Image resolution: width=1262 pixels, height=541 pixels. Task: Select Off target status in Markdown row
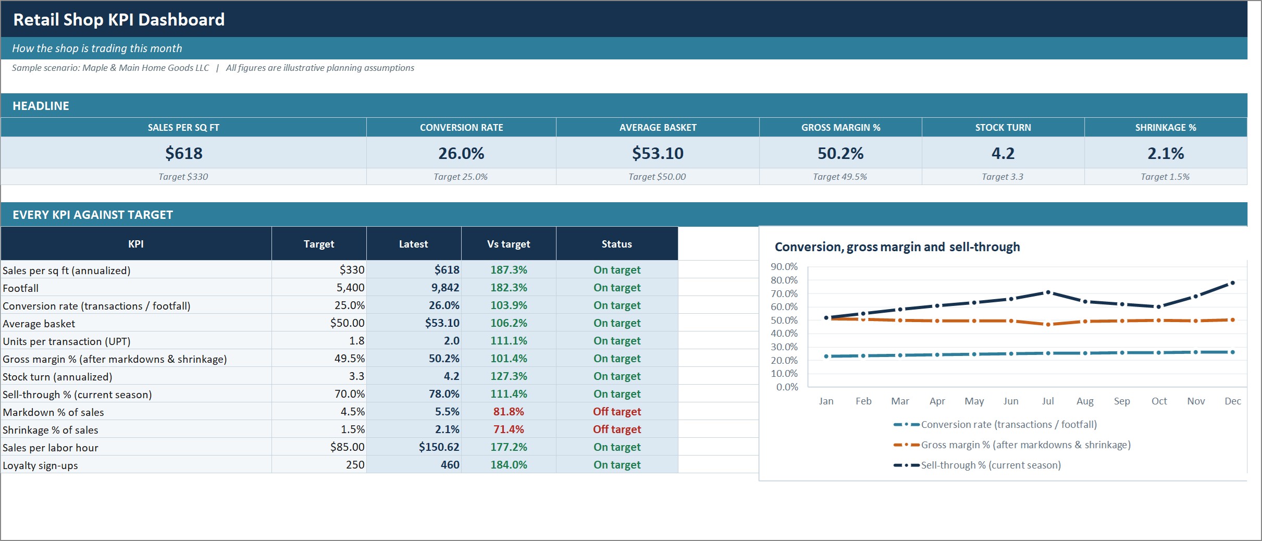[x=617, y=412]
